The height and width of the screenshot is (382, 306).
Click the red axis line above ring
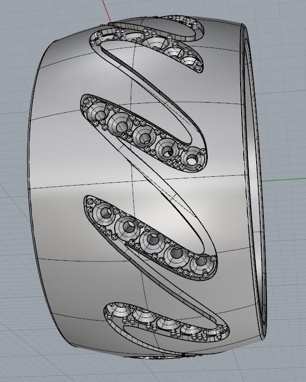coord(107,11)
